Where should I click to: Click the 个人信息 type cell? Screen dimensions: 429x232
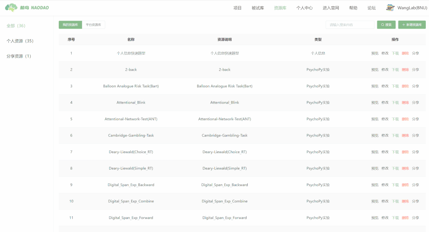point(318,53)
